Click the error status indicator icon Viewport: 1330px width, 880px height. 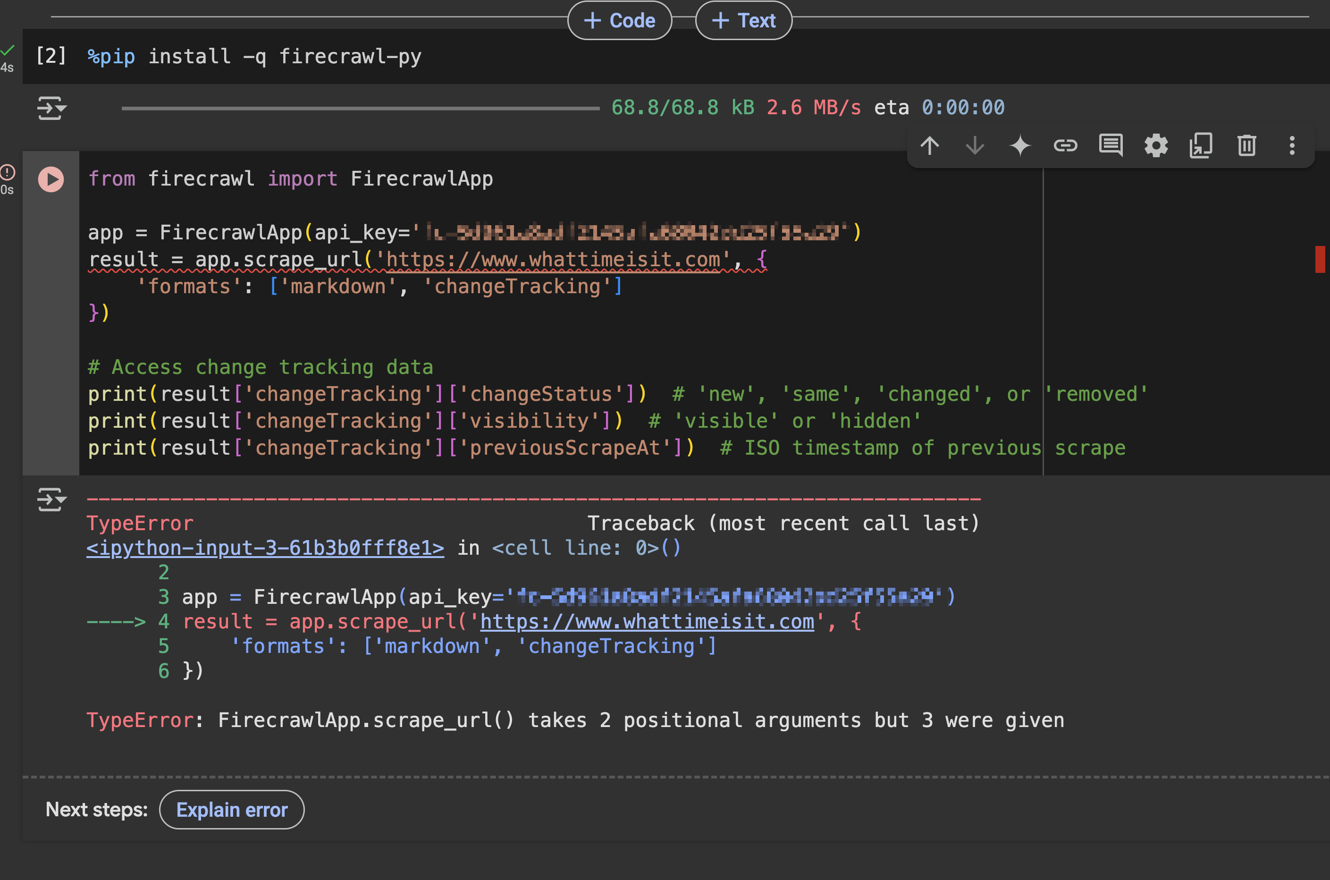(x=8, y=172)
